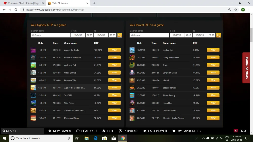Open Chrome three-dot menu
The height and width of the screenshot is (142, 253).
click(x=249, y=10)
